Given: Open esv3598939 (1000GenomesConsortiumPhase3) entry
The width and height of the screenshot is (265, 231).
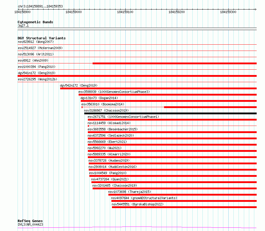Looking at the screenshot, I should 114,92.
